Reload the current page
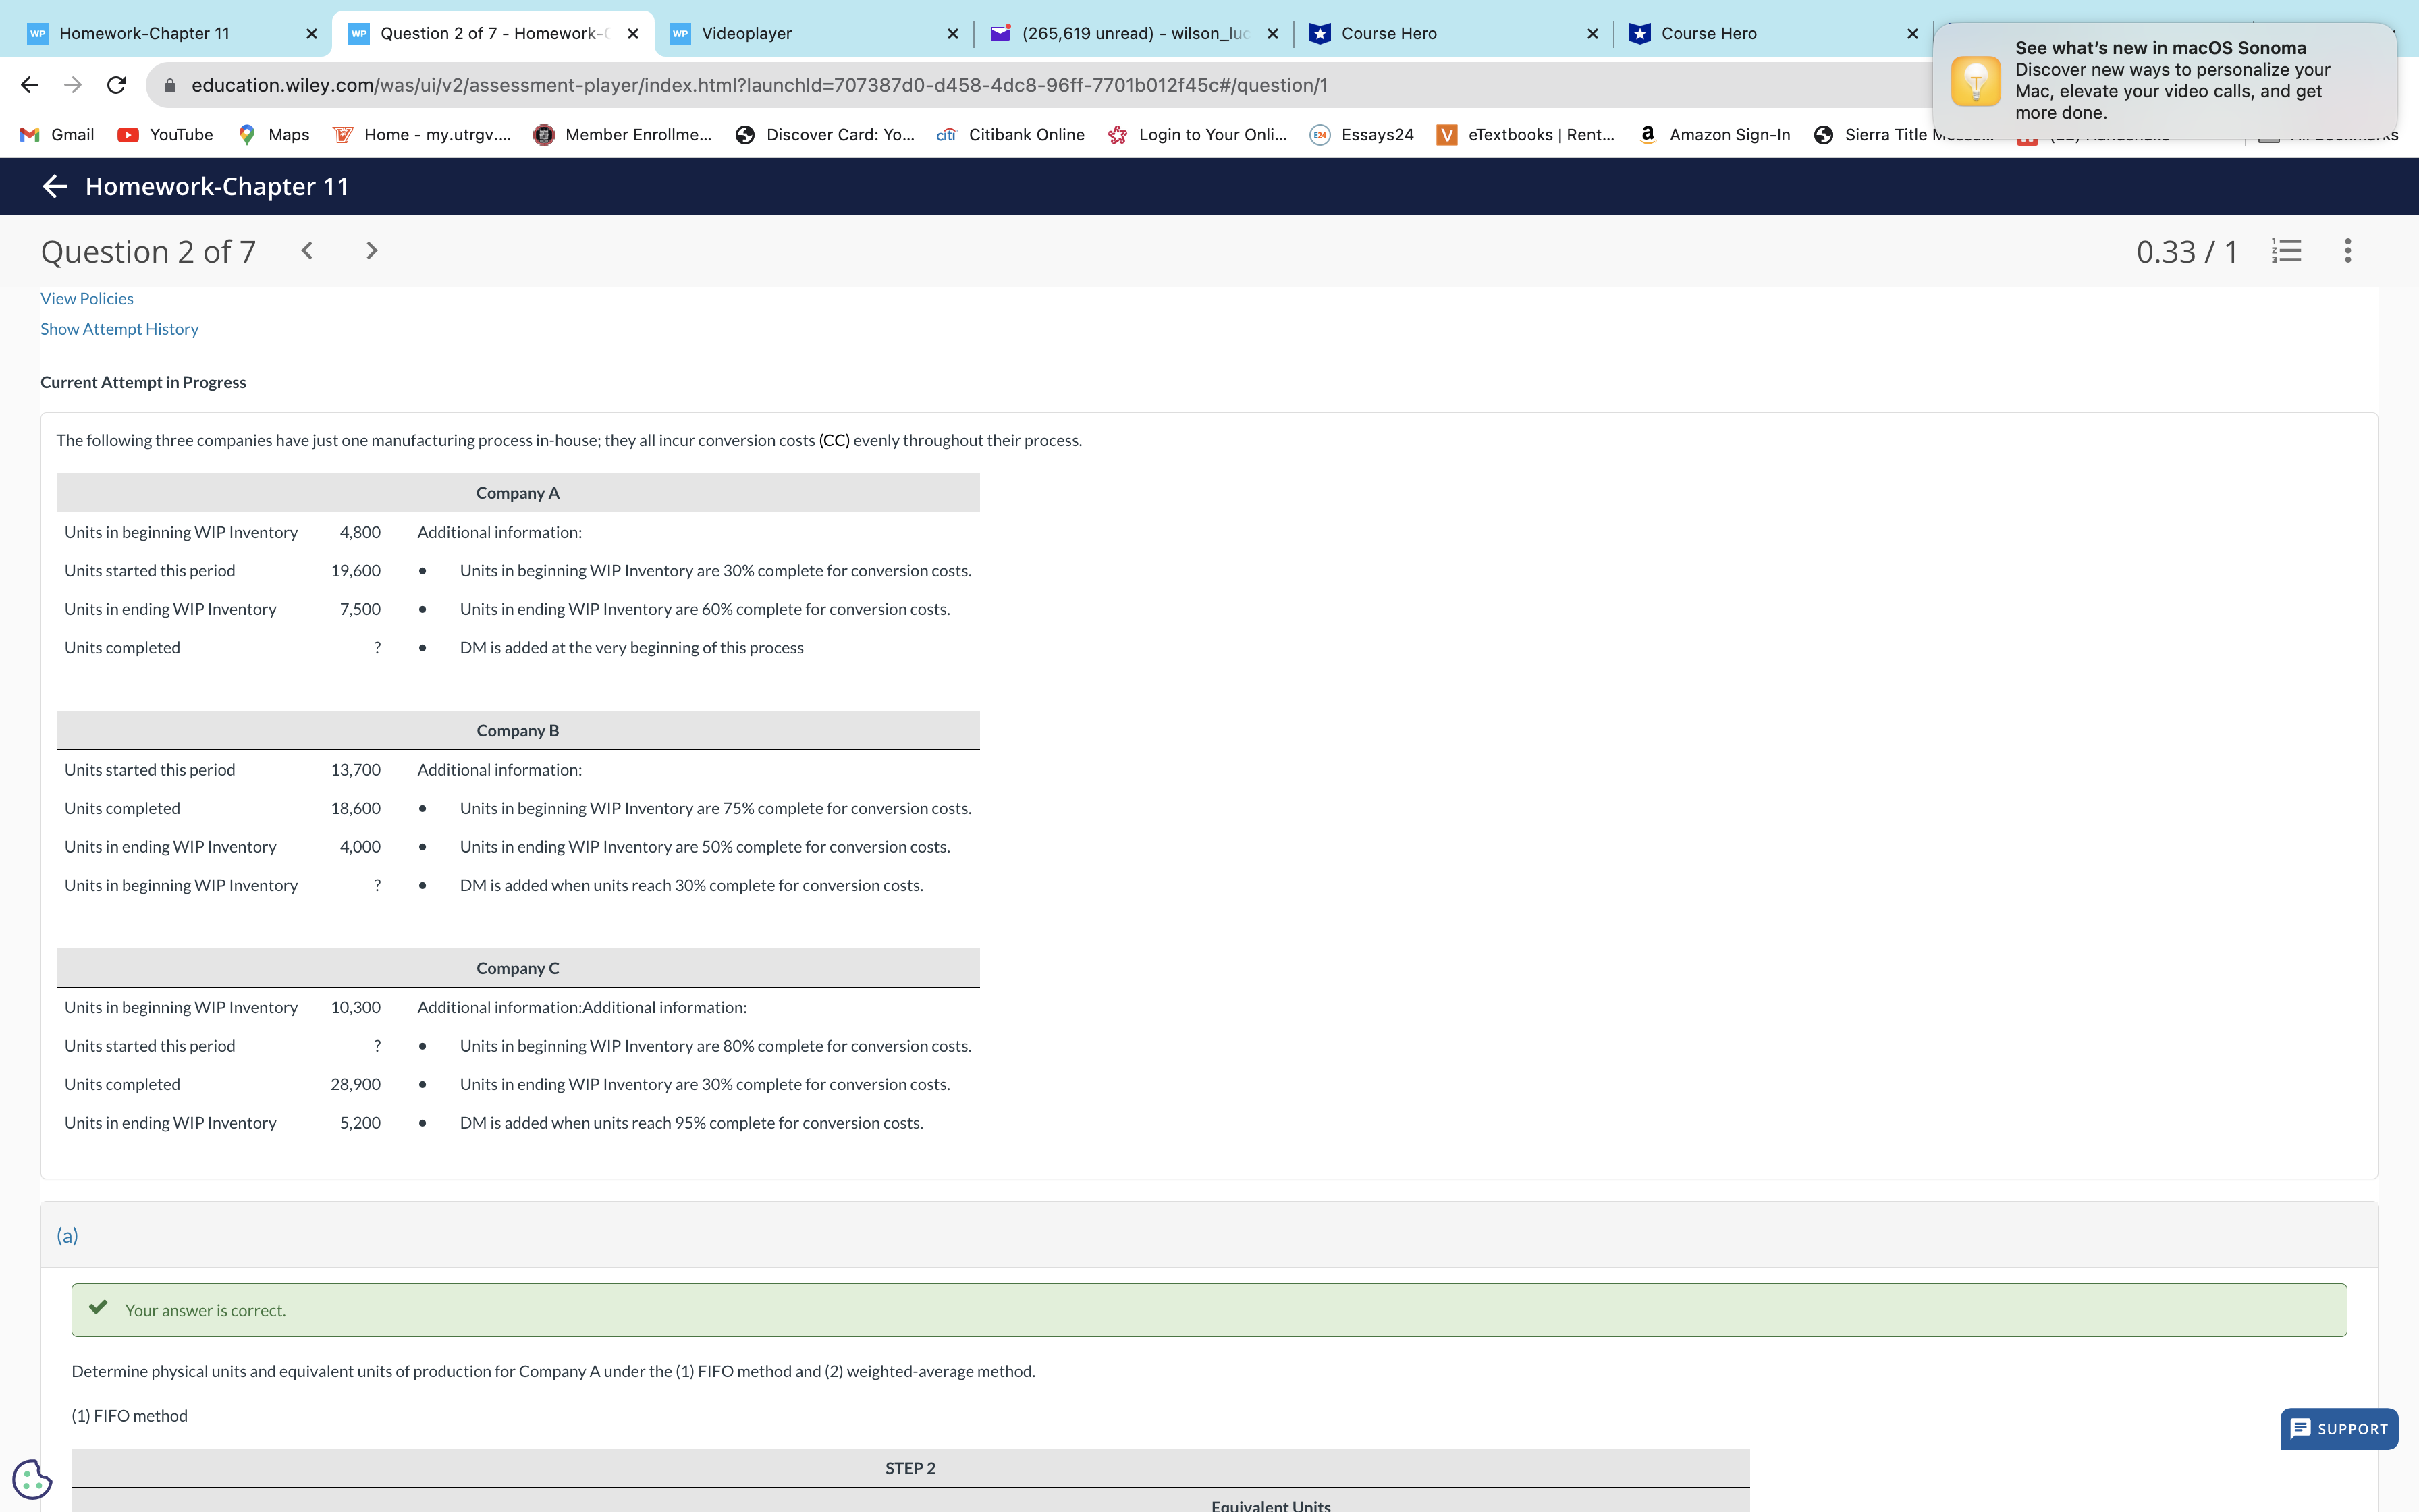The width and height of the screenshot is (2419, 1512). click(116, 84)
